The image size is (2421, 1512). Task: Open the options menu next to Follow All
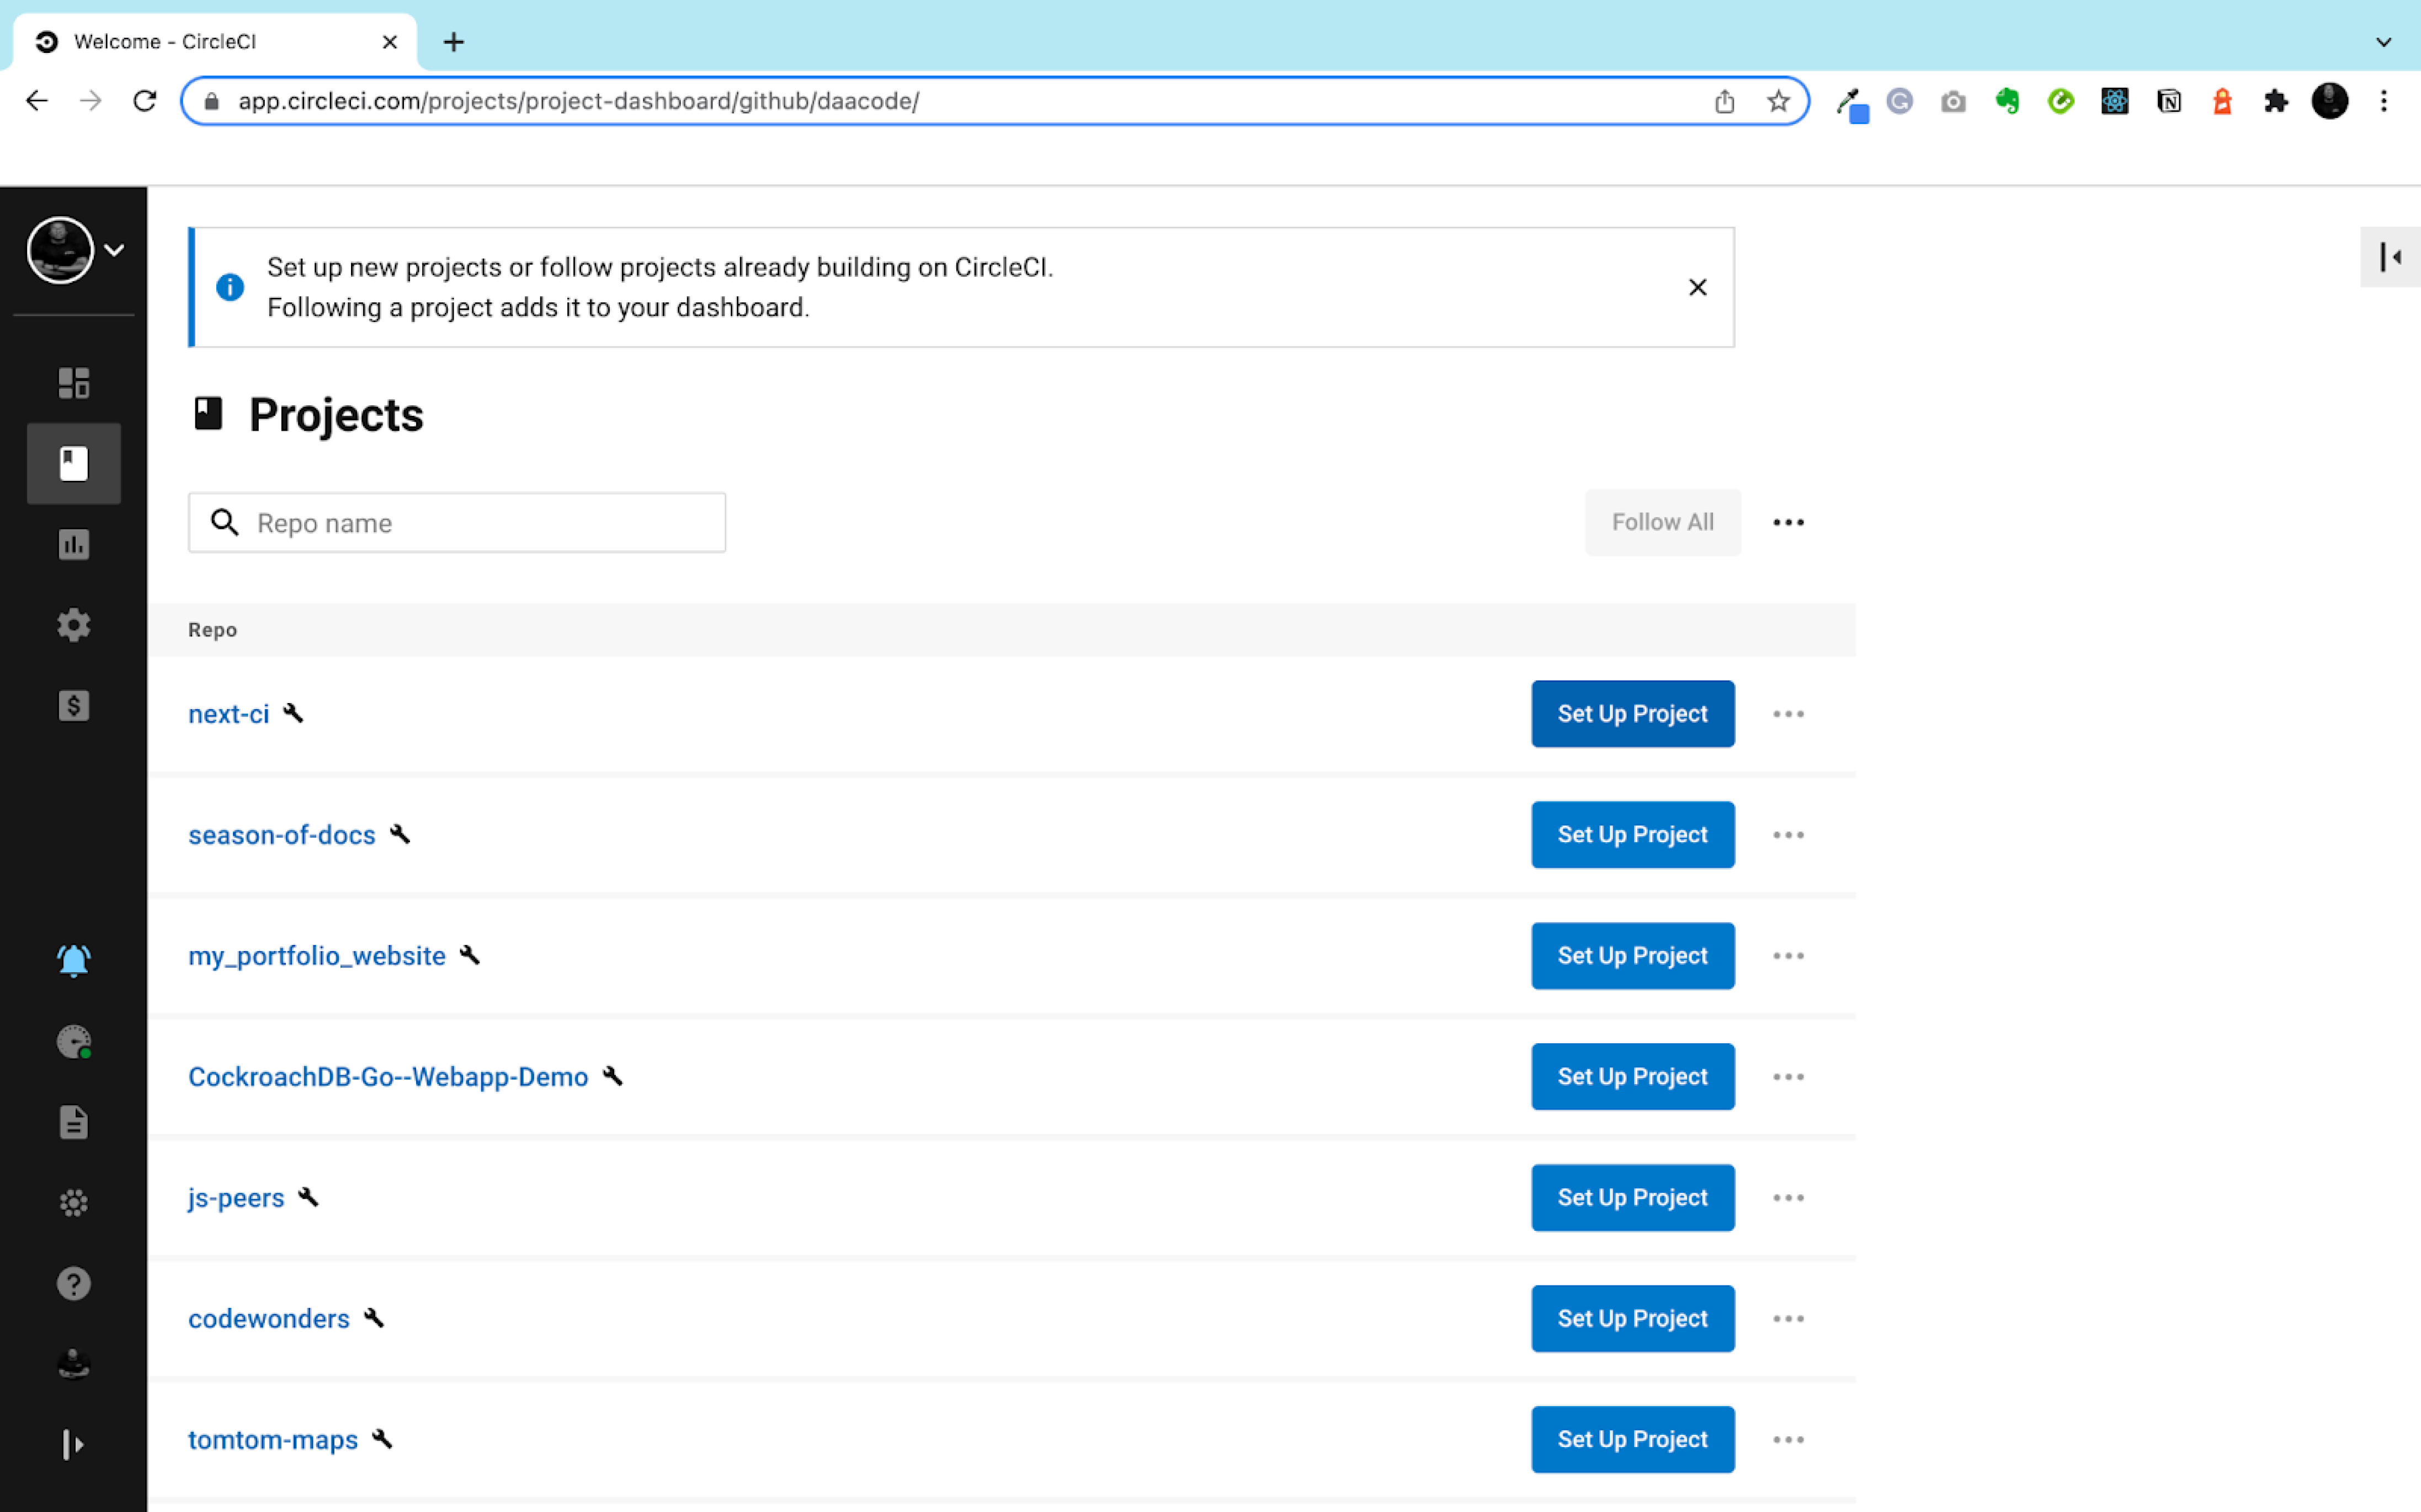tap(1787, 522)
